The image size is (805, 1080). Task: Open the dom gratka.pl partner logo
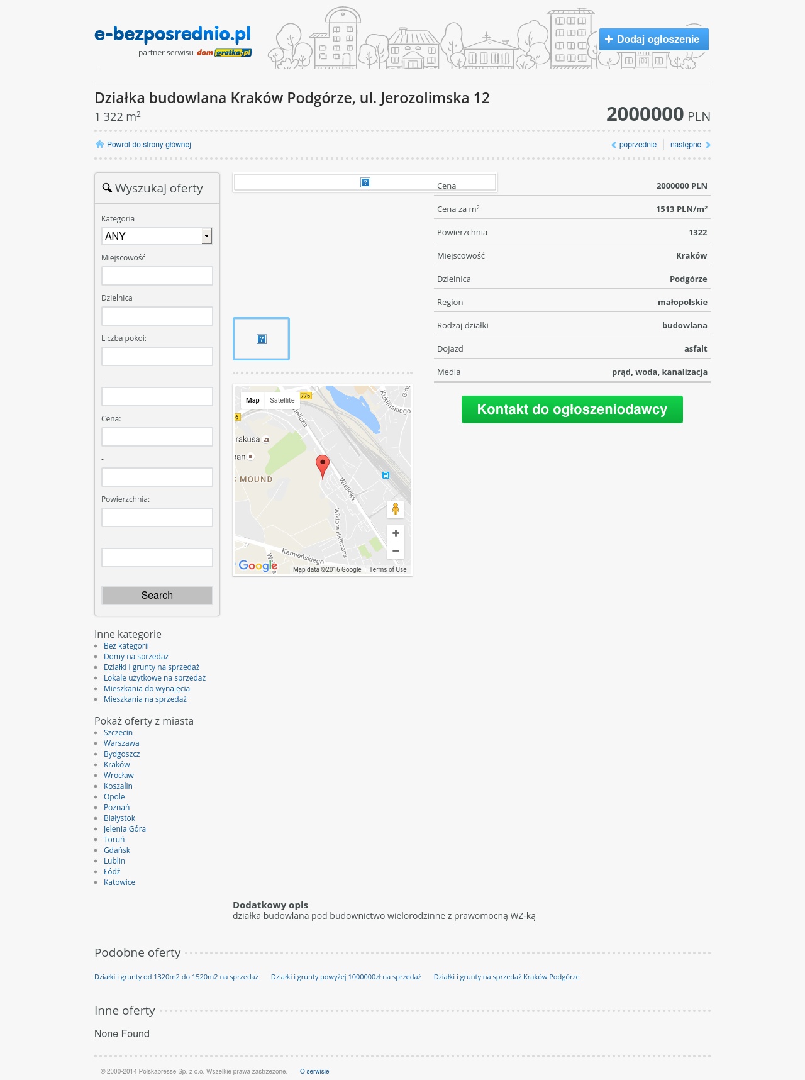pyautogui.click(x=225, y=53)
